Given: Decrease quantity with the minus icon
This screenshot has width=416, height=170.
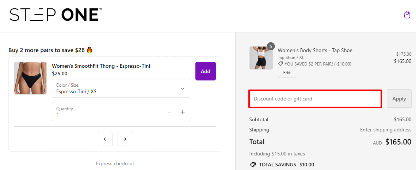Looking at the screenshot, I should point(169,112).
